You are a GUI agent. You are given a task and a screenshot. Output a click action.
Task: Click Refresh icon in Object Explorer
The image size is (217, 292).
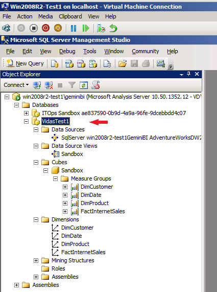pyautogui.click(x=84, y=85)
